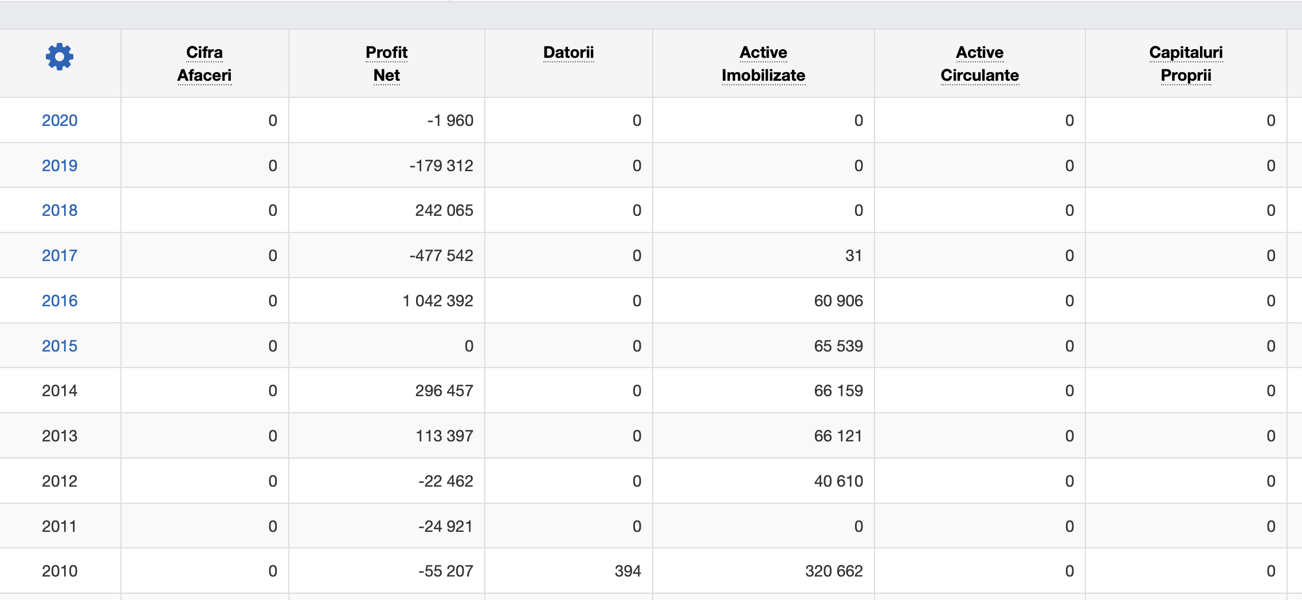Screen dimensions: 1302x600
Task: Click the Cifra Afaceri column header
Action: point(205,64)
